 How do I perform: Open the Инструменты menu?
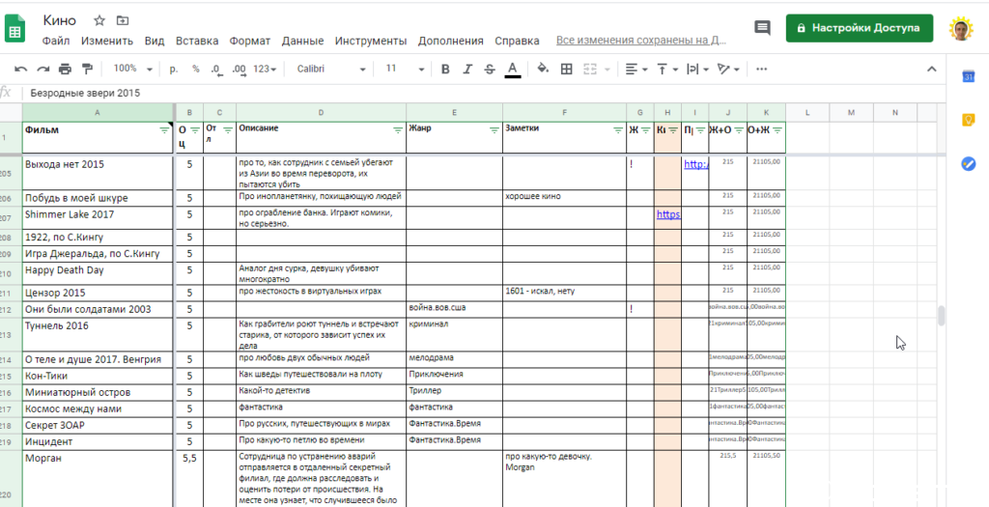(x=371, y=41)
